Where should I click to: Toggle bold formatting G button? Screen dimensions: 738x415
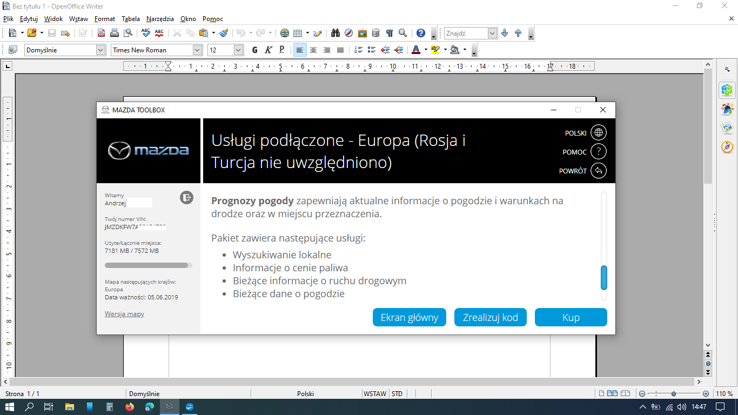(255, 50)
